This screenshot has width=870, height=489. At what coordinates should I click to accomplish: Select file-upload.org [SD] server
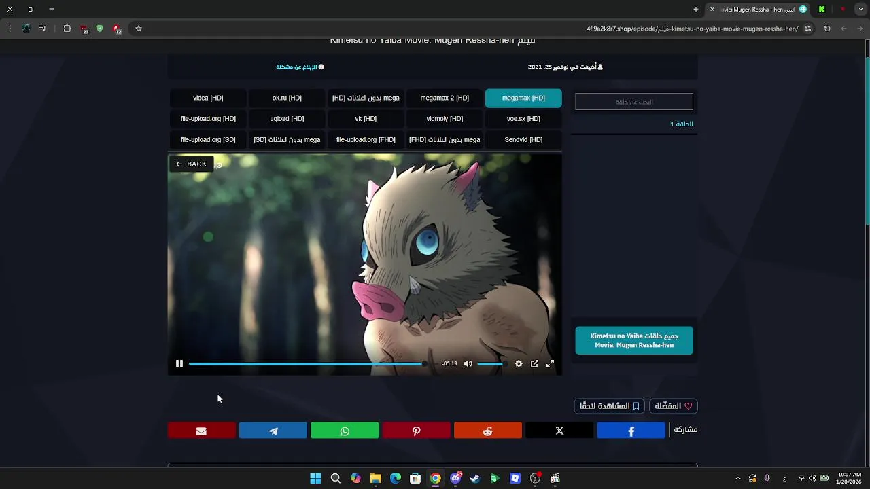[208, 140]
